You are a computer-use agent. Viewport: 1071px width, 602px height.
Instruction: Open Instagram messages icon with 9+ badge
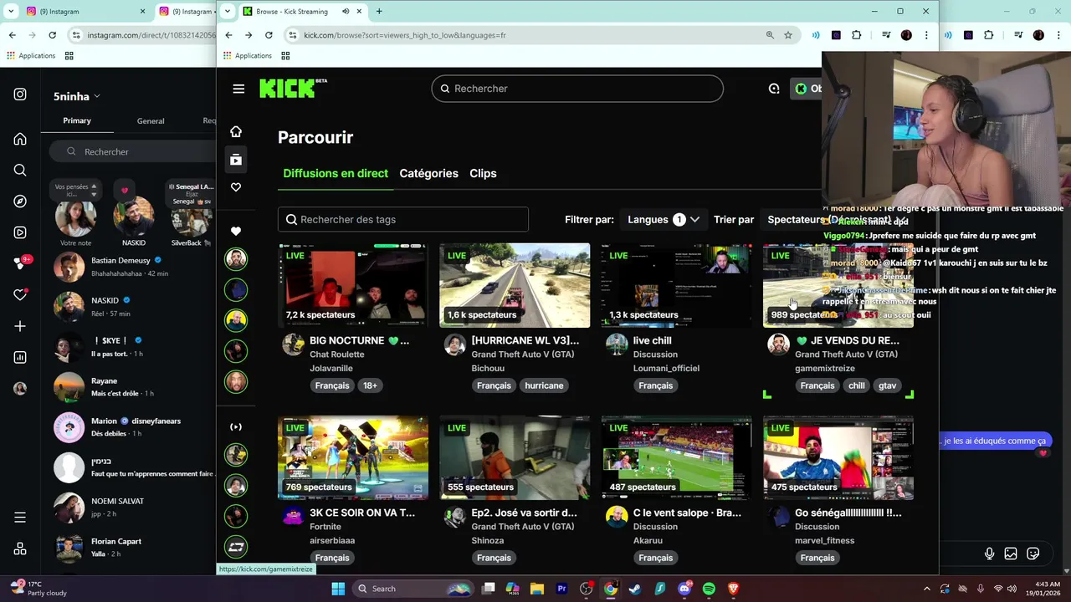(x=22, y=263)
